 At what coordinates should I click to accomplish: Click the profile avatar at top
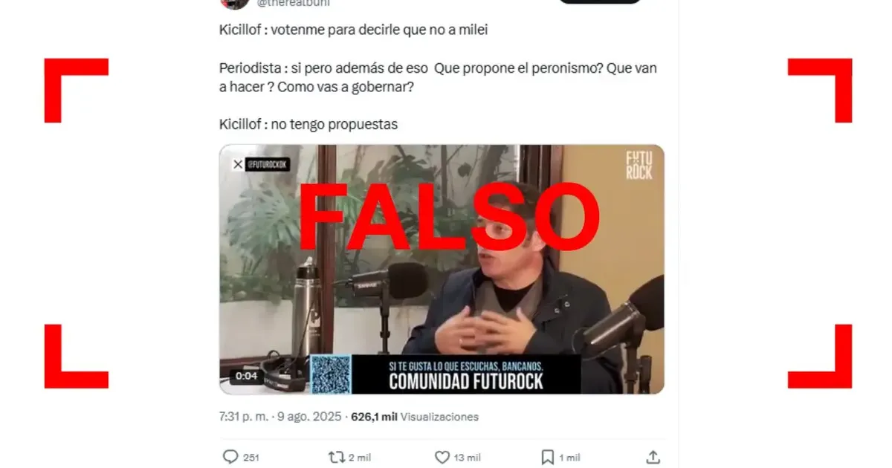pos(235,4)
